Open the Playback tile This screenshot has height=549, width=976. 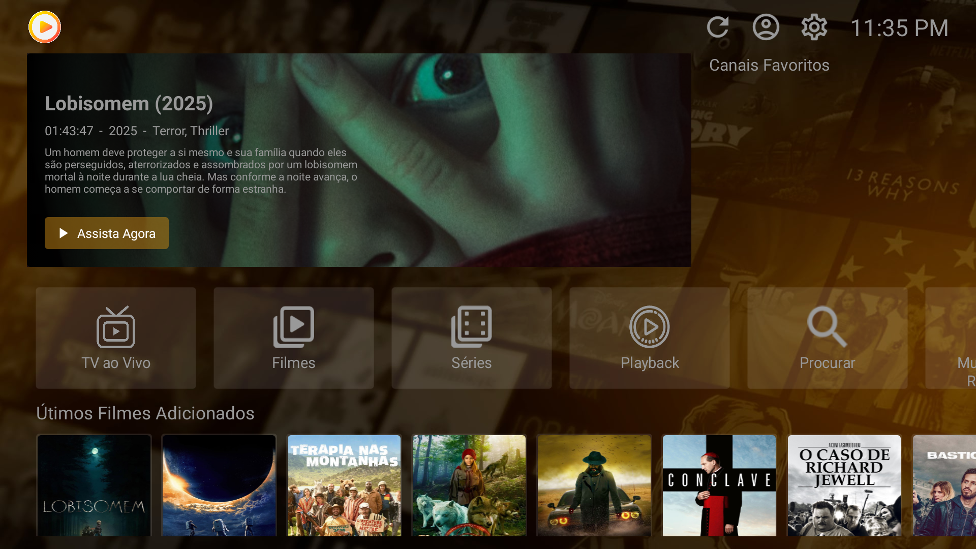pos(650,338)
